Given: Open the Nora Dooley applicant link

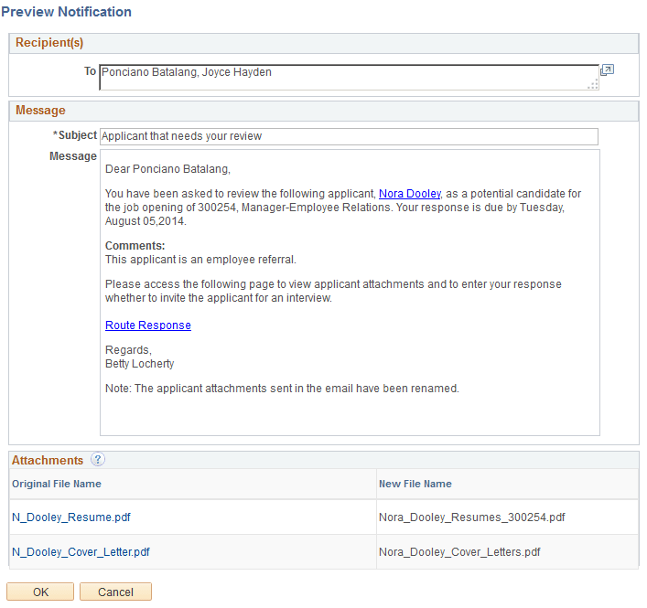Looking at the screenshot, I should pyautogui.click(x=410, y=194).
